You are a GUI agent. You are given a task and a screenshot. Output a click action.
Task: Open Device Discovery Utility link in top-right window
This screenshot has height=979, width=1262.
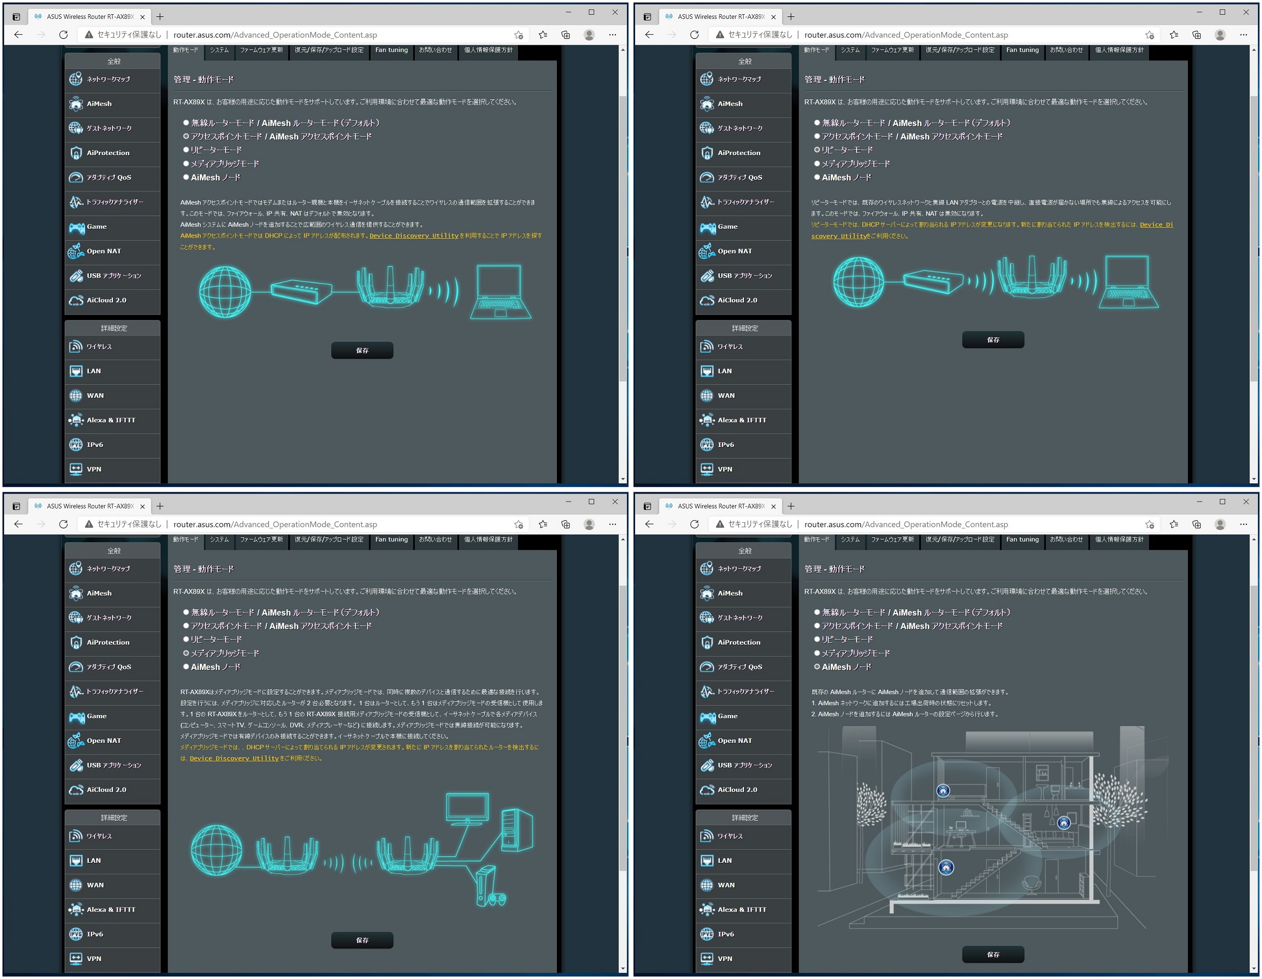(1157, 225)
